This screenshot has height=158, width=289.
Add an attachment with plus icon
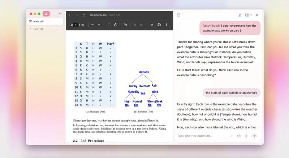click(x=232, y=136)
